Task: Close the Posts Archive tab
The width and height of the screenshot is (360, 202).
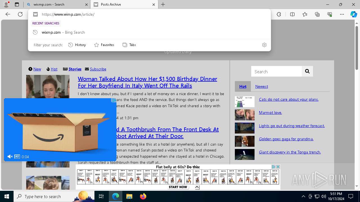Action: click(154, 4)
